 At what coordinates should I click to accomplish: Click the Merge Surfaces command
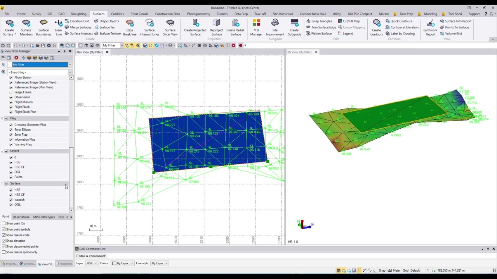78,27
